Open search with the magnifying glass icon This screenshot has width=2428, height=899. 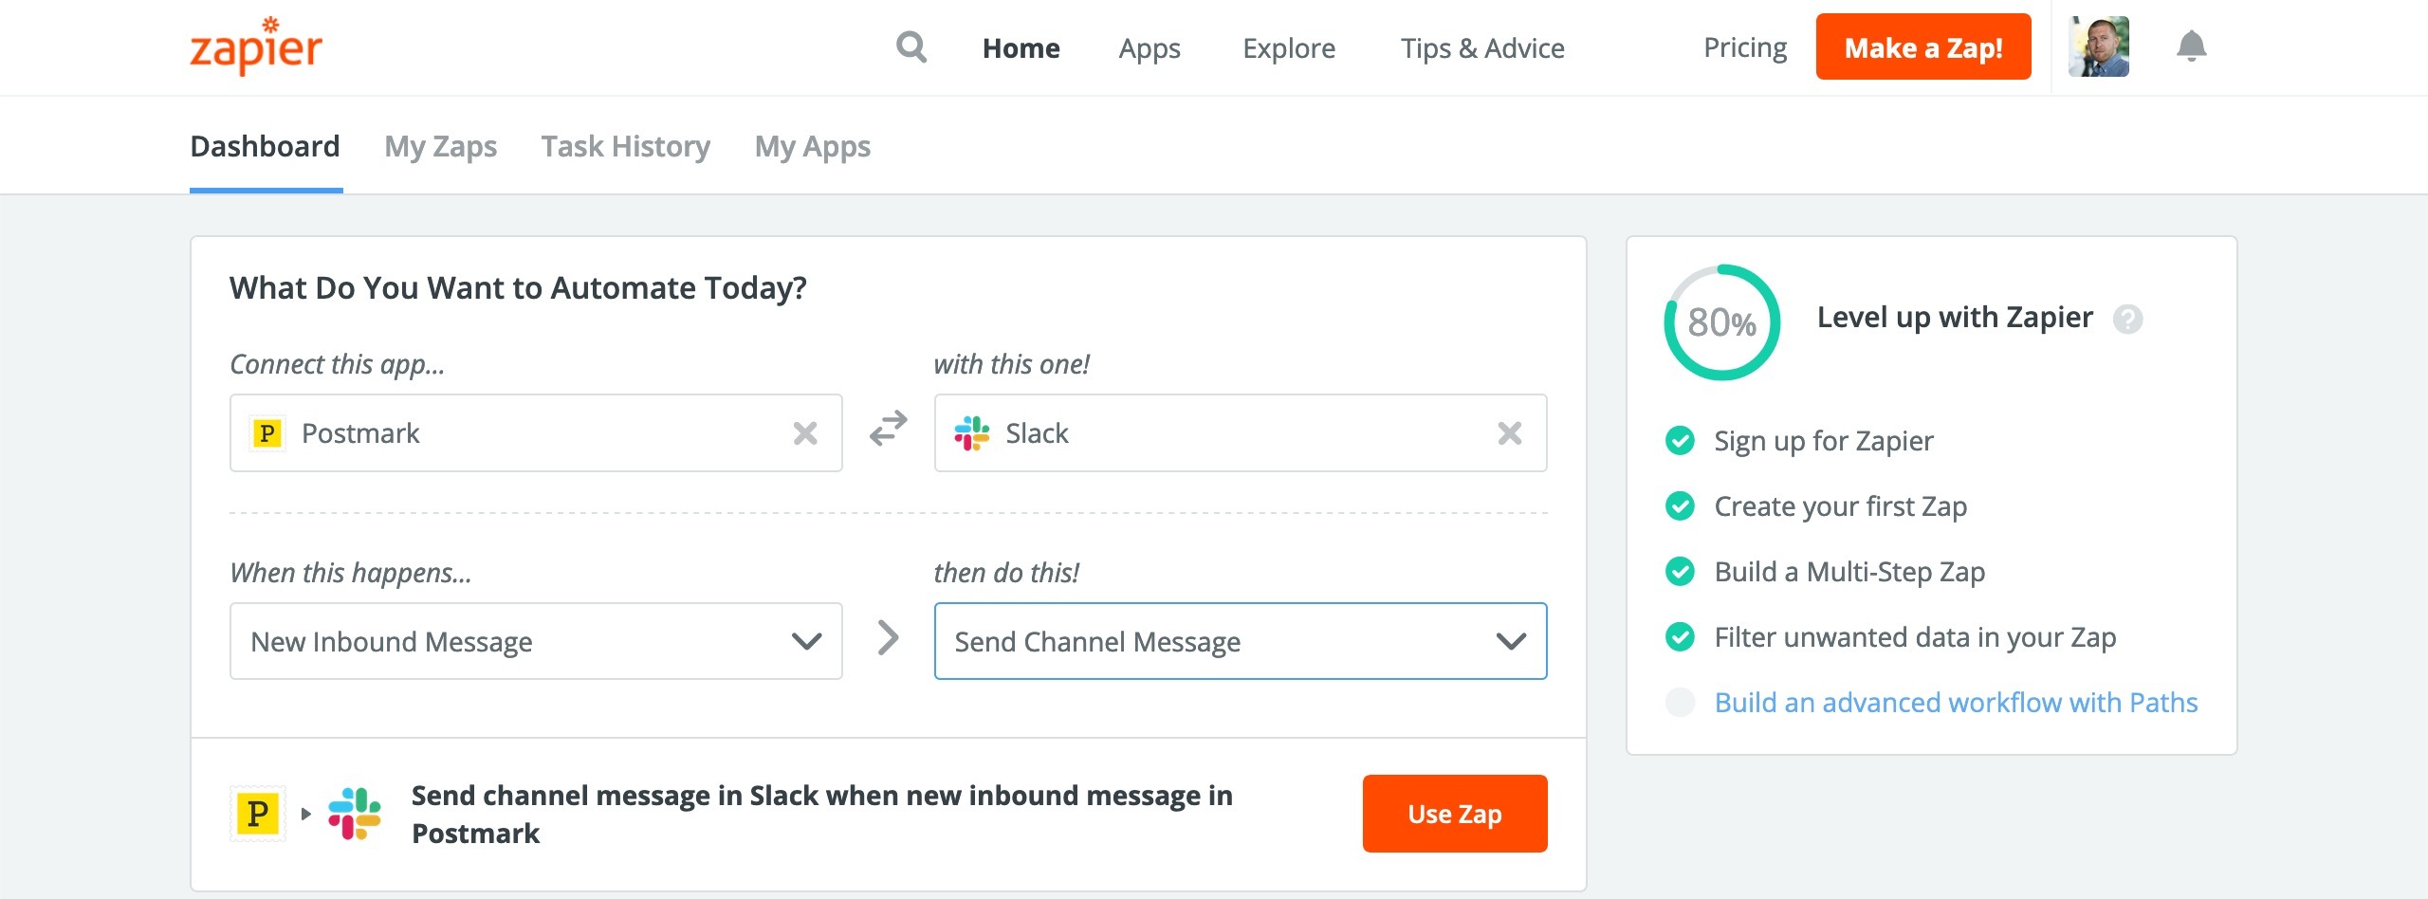pos(911,46)
